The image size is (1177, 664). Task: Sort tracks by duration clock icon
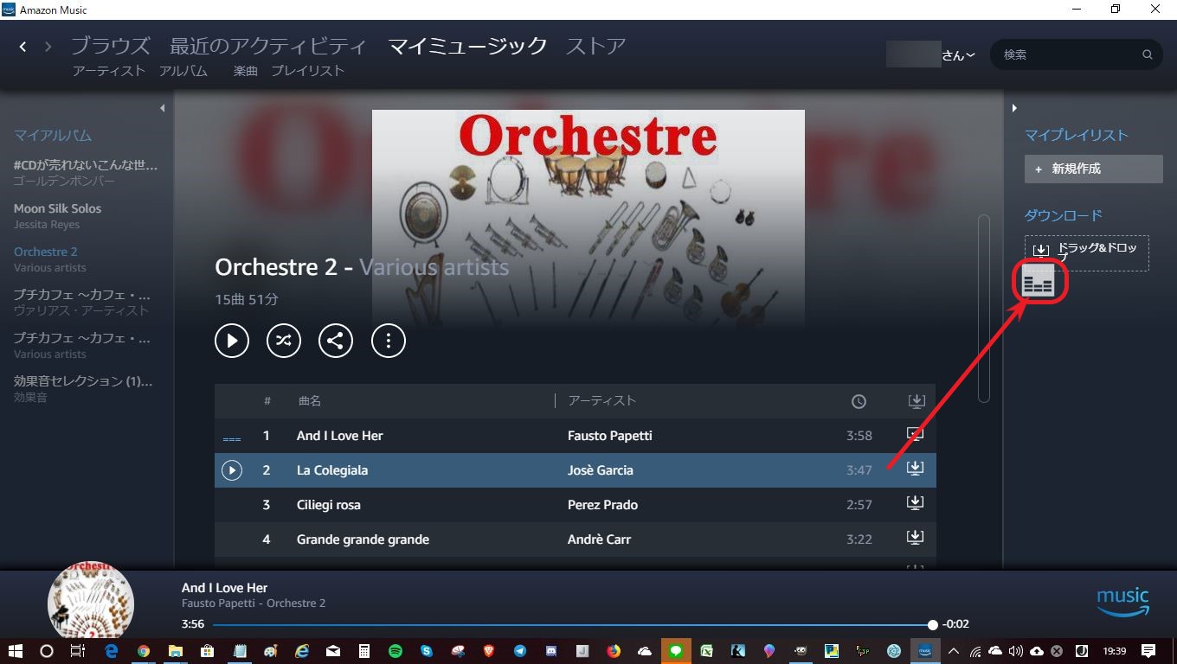tap(859, 401)
